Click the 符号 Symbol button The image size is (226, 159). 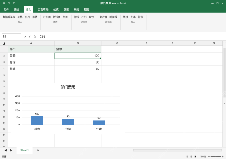pos(140,17)
